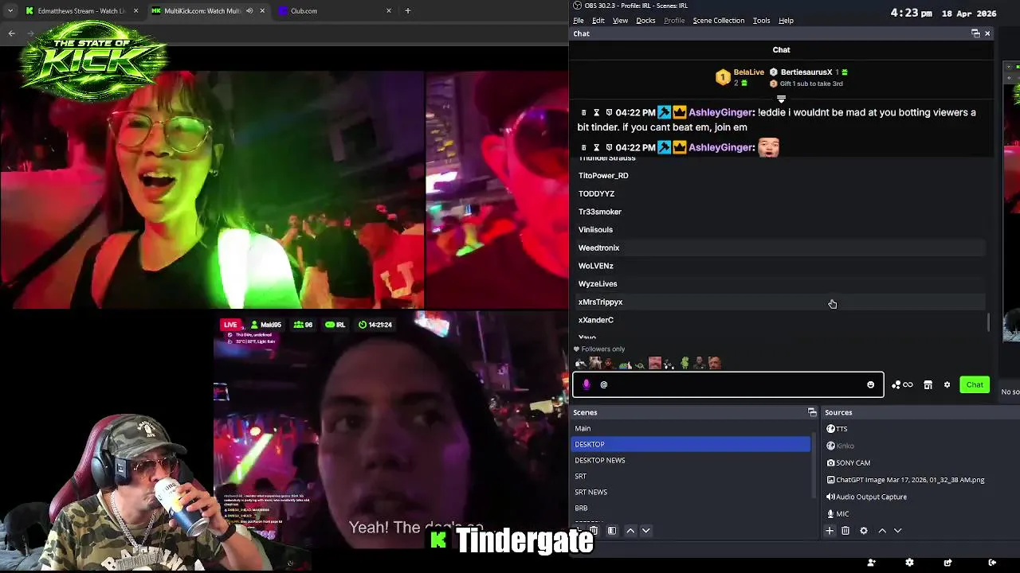Click the chat viewer list scrollbar

pyautogui.click(x=989, y=322)
